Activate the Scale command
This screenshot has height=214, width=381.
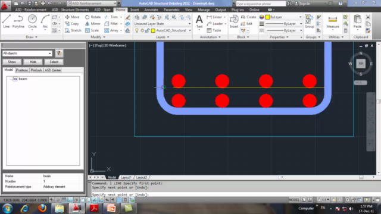click(x=92, y=30)
